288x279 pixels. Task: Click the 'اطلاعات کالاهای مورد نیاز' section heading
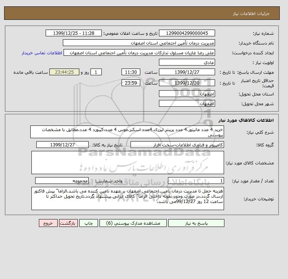(246, 120)
